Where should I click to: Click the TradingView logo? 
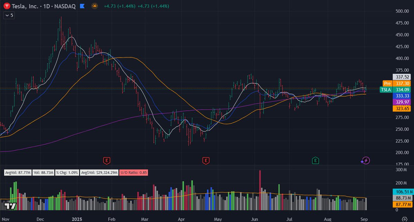[11, 206]
